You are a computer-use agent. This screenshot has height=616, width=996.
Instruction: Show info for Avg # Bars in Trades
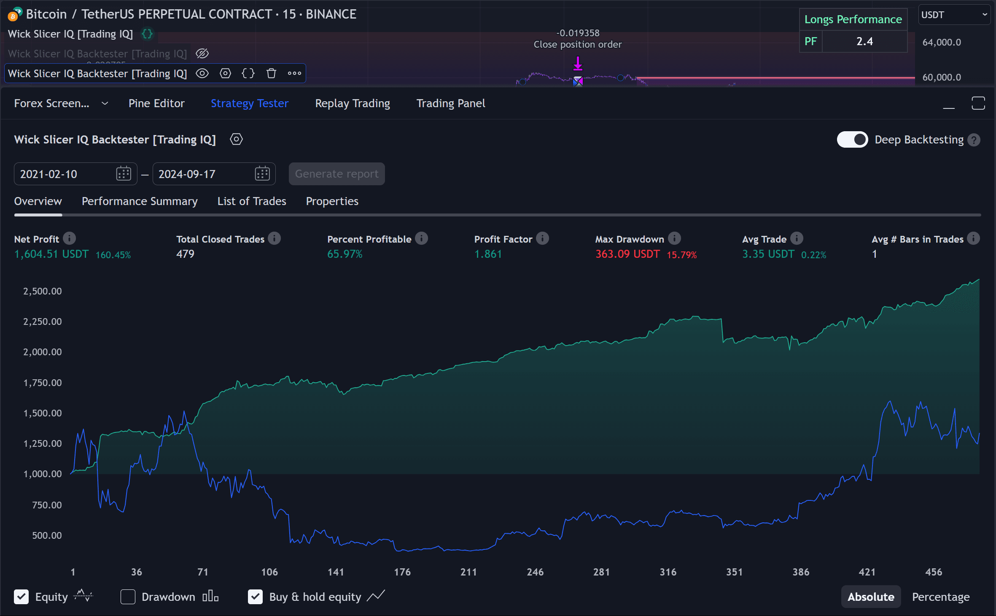pos(973,238)
